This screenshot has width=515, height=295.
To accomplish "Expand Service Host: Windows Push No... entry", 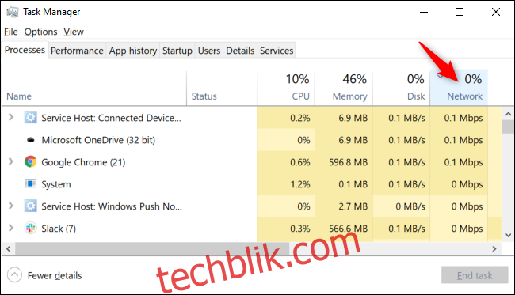I will (11, 206).
